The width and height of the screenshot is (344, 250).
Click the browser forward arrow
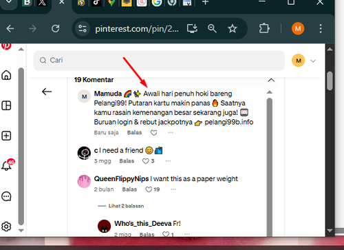pos(32,29)
